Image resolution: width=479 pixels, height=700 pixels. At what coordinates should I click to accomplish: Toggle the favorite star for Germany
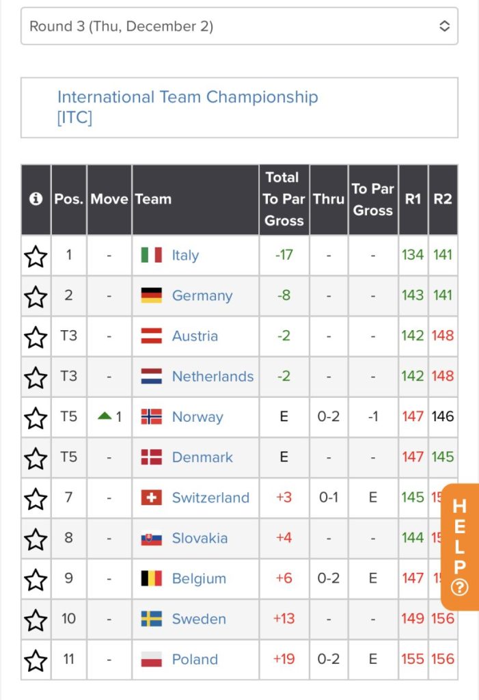tap(36, 297)
